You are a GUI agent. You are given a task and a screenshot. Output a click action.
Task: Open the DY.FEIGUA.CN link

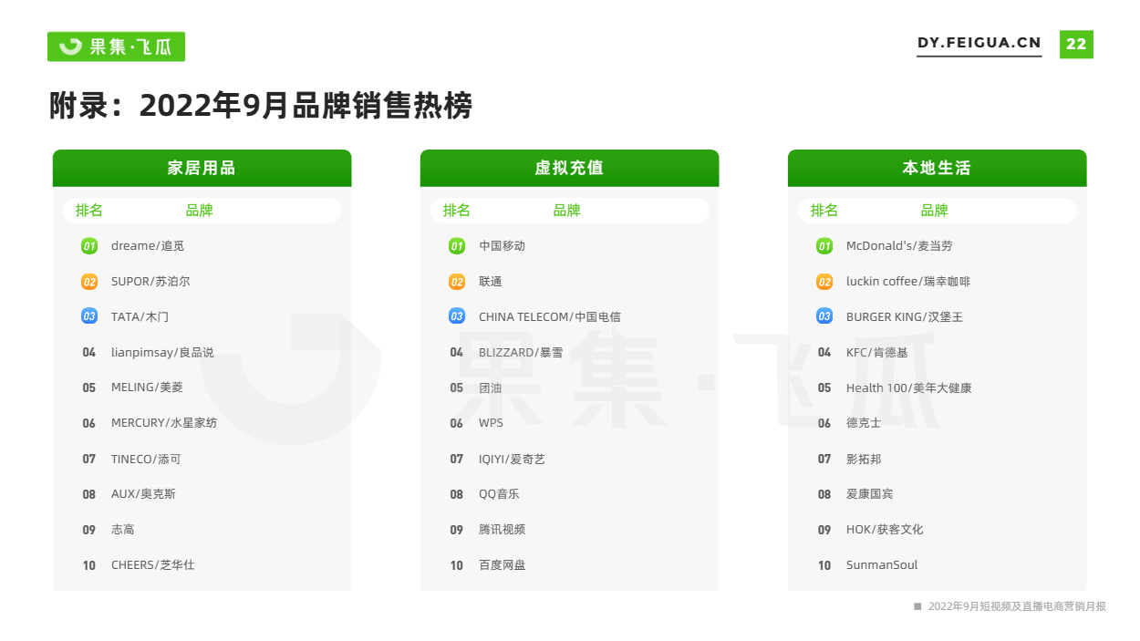point(979,43)
